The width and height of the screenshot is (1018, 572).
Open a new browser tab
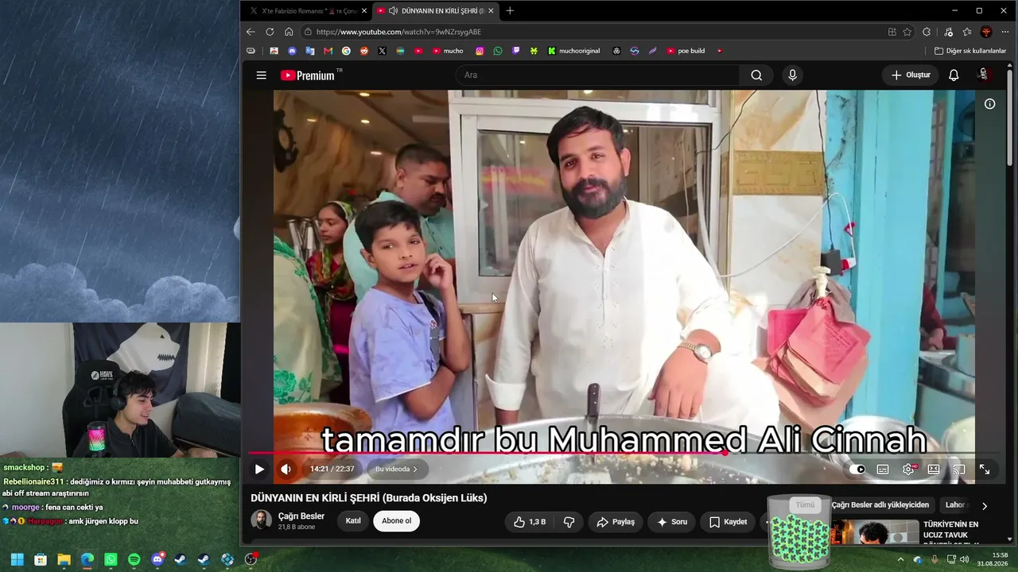[x=510, y=11]
